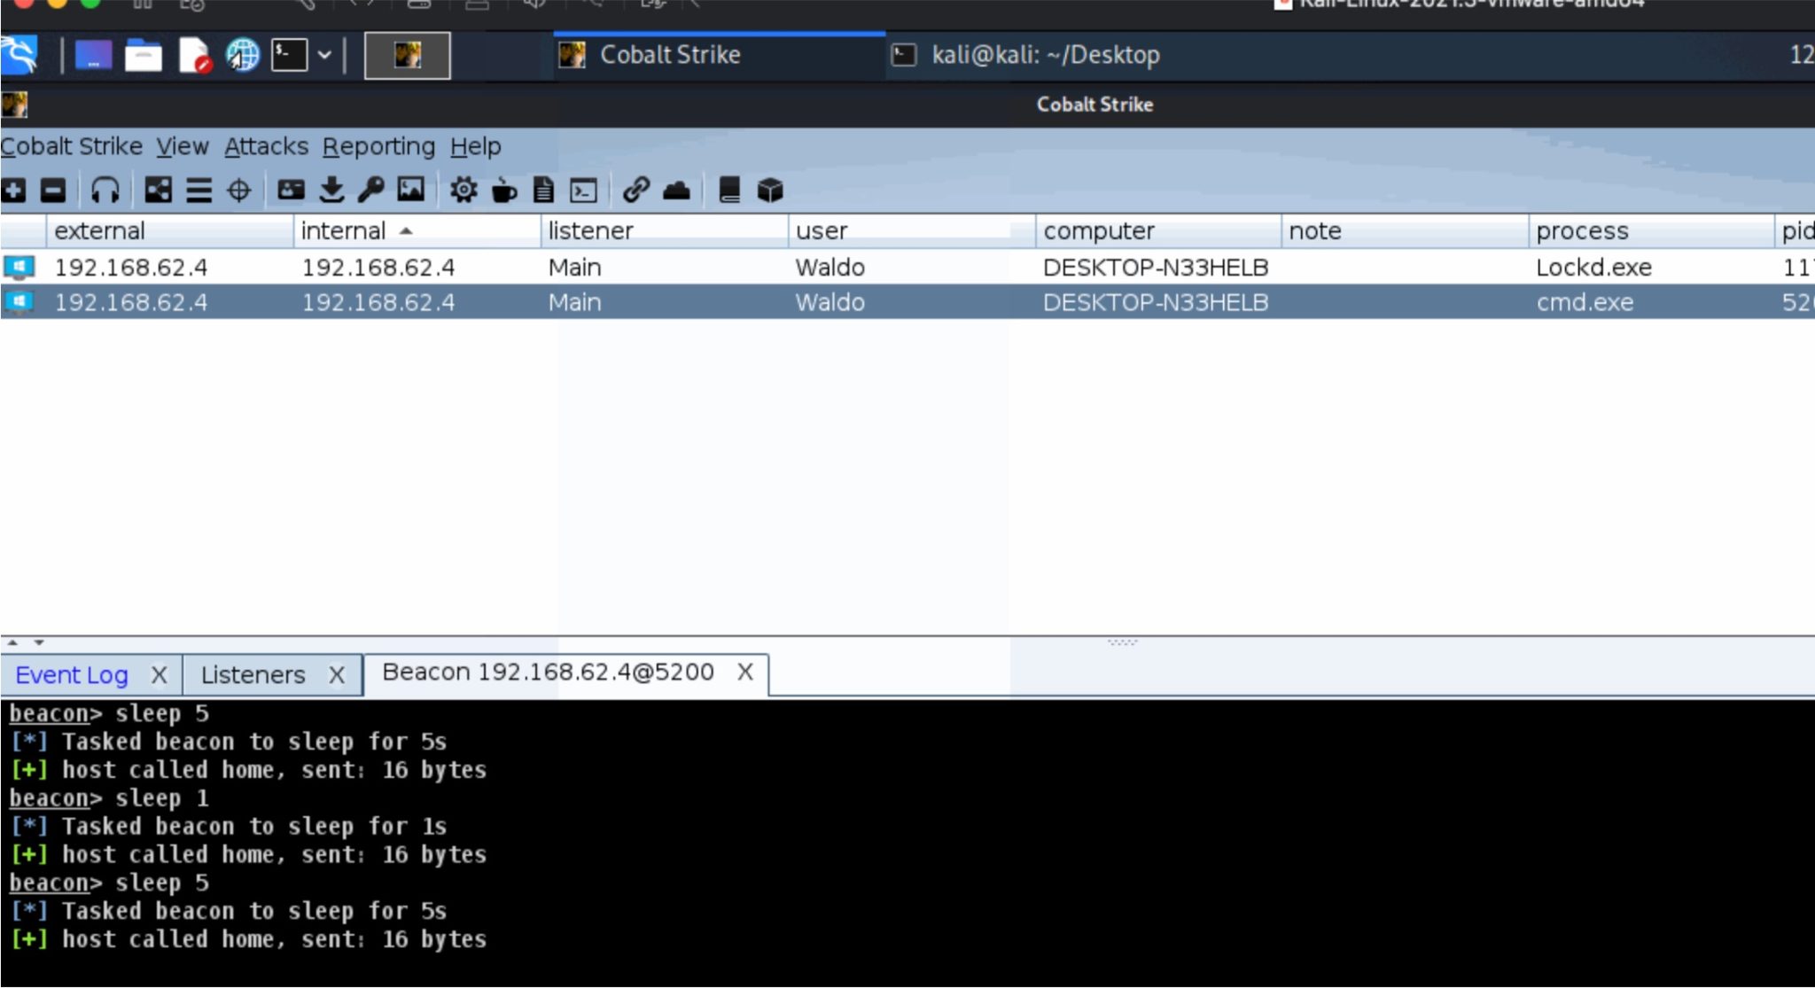Open the View menu

pos(183,146)
